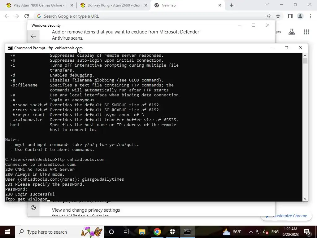This screenshot has height=238, width=317.
Task: Close the Windows Security window
Action: (268, 25)
